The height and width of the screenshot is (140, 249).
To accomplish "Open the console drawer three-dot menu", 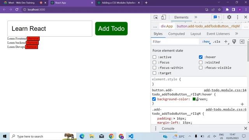I will tap(156, 128).
